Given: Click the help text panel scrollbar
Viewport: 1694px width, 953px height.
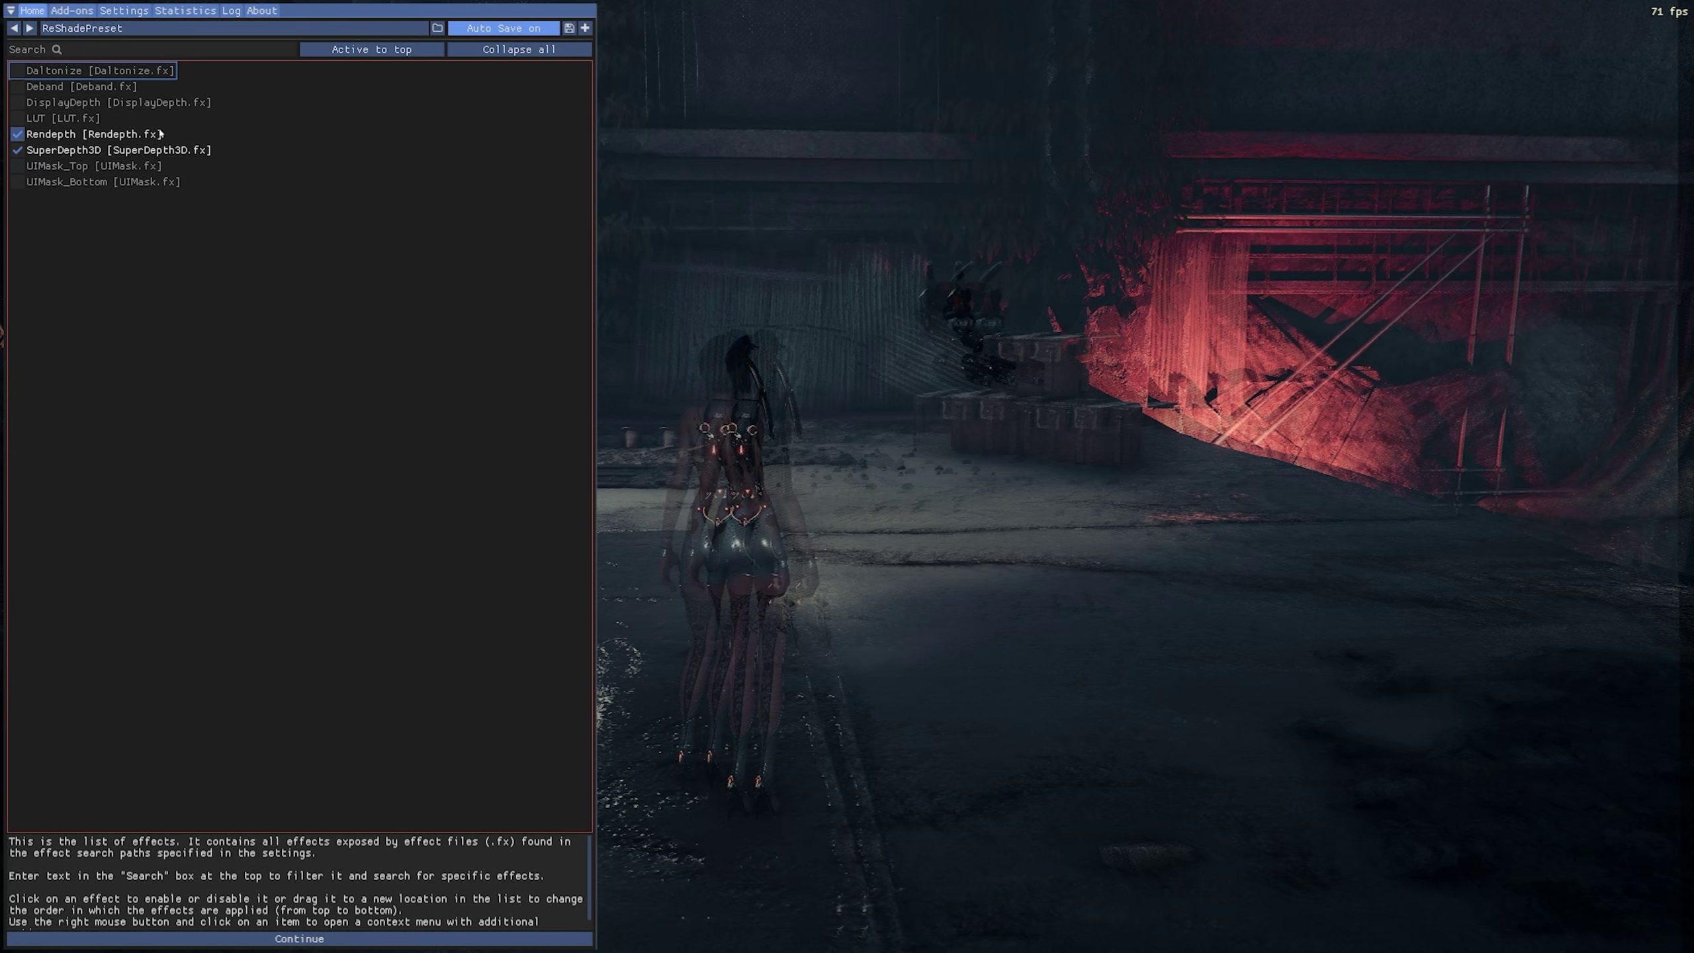Looking at the screenshot, I should tap(590, 877).
